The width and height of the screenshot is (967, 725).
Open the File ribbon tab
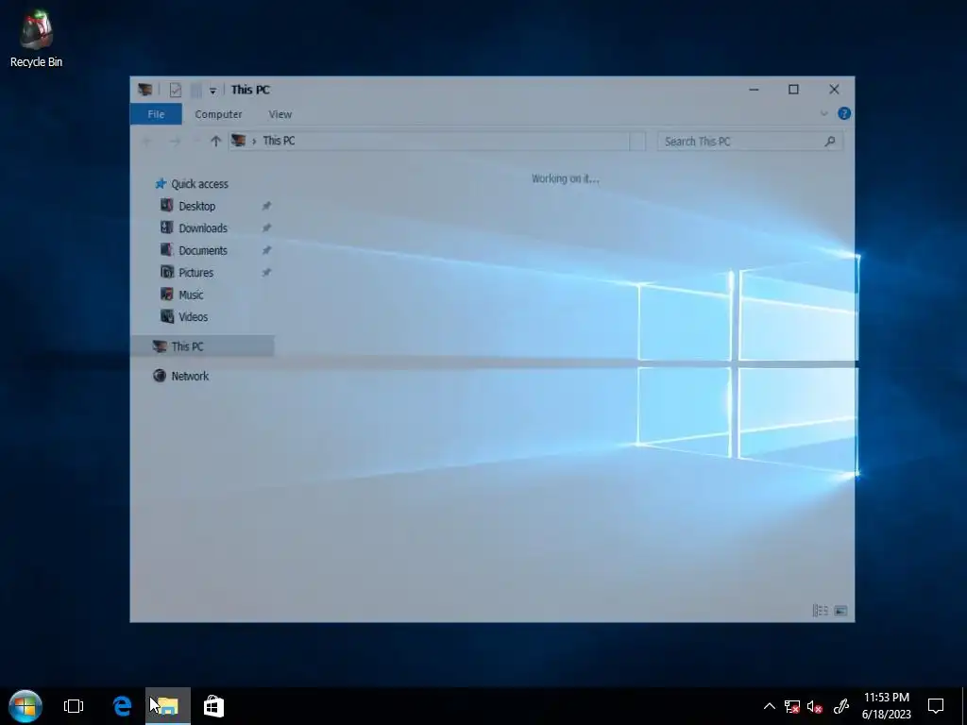[156, 114]
